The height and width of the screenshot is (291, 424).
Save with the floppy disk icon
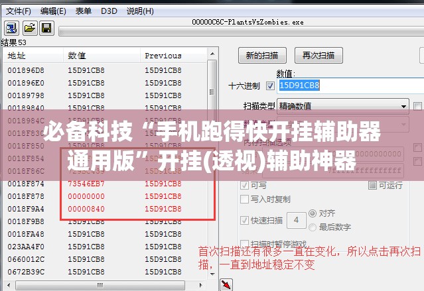coord(47,28)
